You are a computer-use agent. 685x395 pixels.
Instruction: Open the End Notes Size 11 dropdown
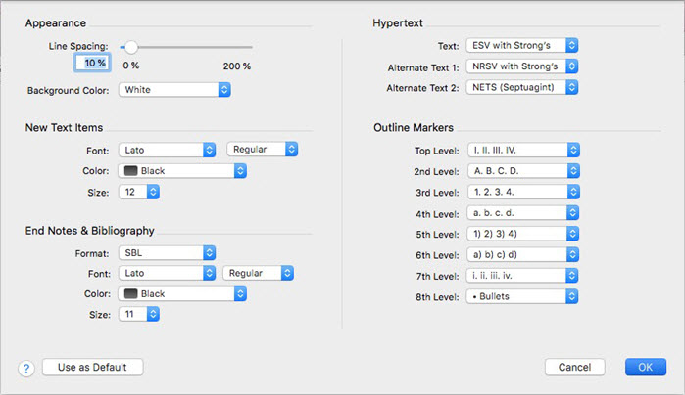point(137,314)
